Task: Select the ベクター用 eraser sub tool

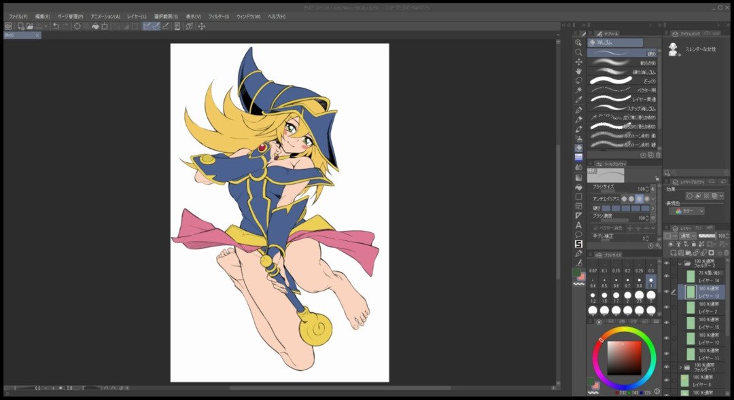Action: point(622,90)
